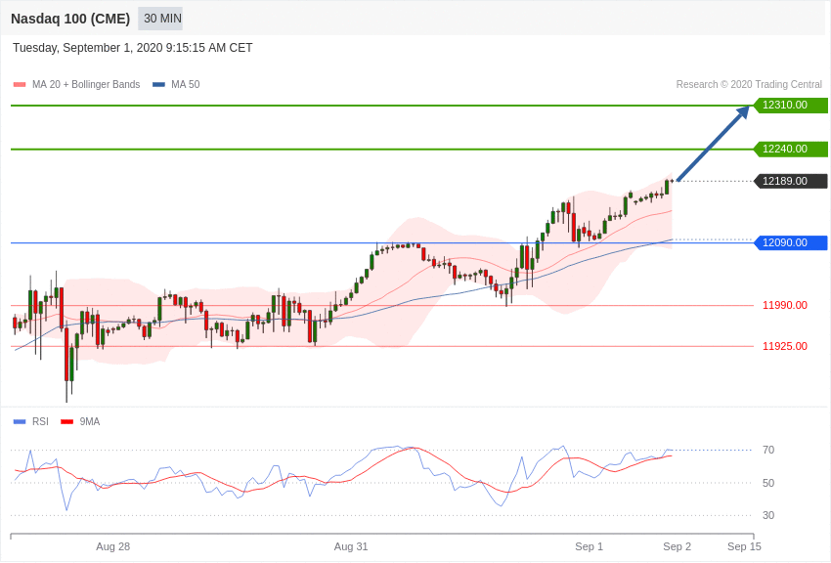The width and height of the screenshot is (831, 563).
Task: Click the MA 20 + Bollinger Bands legend swatch
Action: pyautogui.click(x=20, y=85)
